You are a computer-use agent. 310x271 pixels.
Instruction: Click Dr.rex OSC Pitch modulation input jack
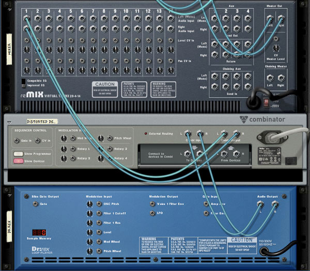(99, 204)
